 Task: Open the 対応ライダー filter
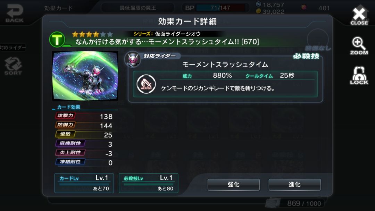(13, 48)
